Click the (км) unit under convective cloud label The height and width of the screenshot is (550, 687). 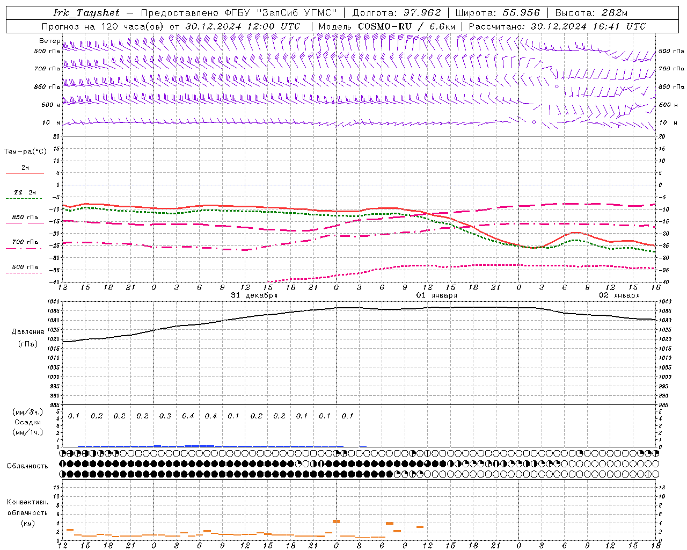pyautogui.click(x=28, y=523)
